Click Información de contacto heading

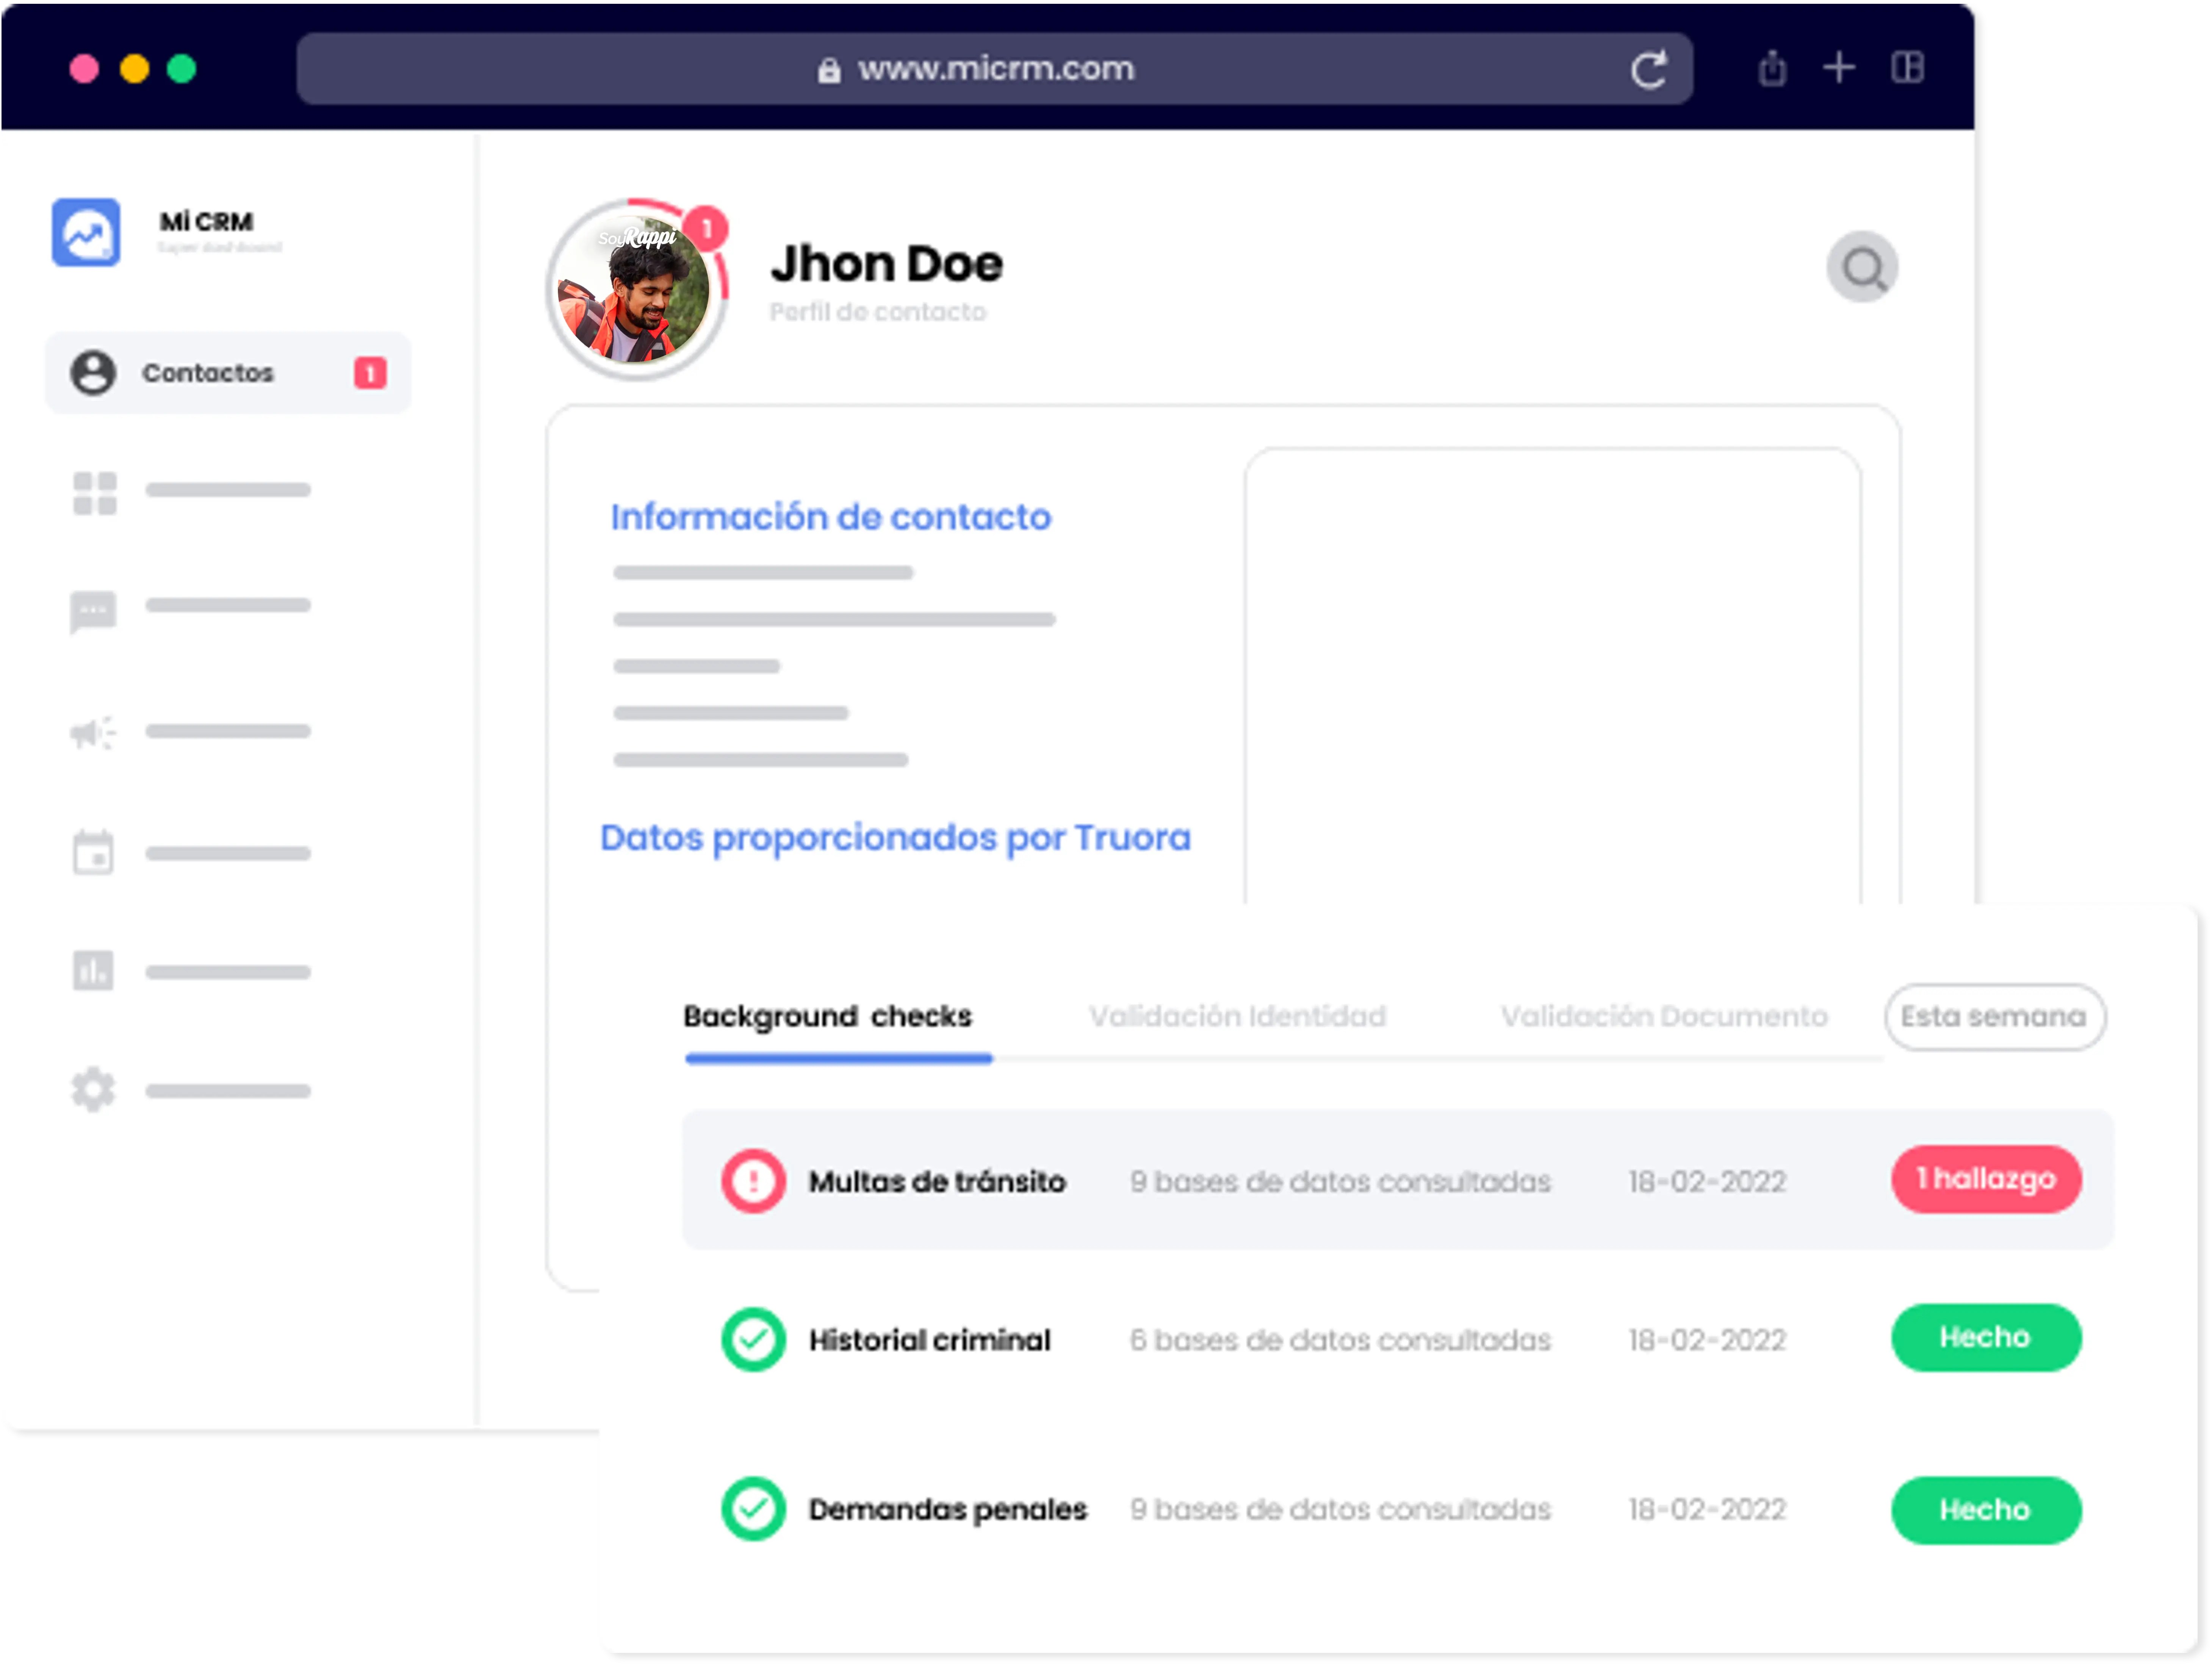coord(831,517)
